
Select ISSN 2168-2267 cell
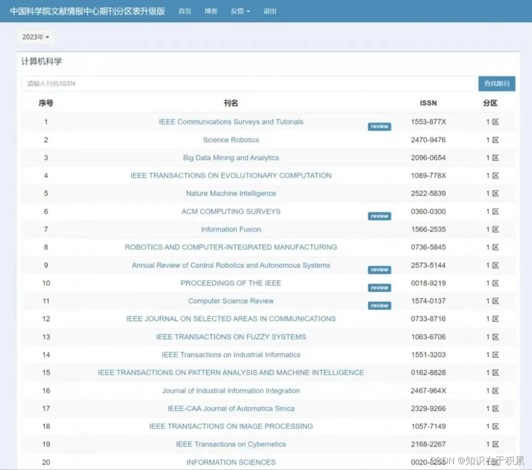(x=428, y=444)
